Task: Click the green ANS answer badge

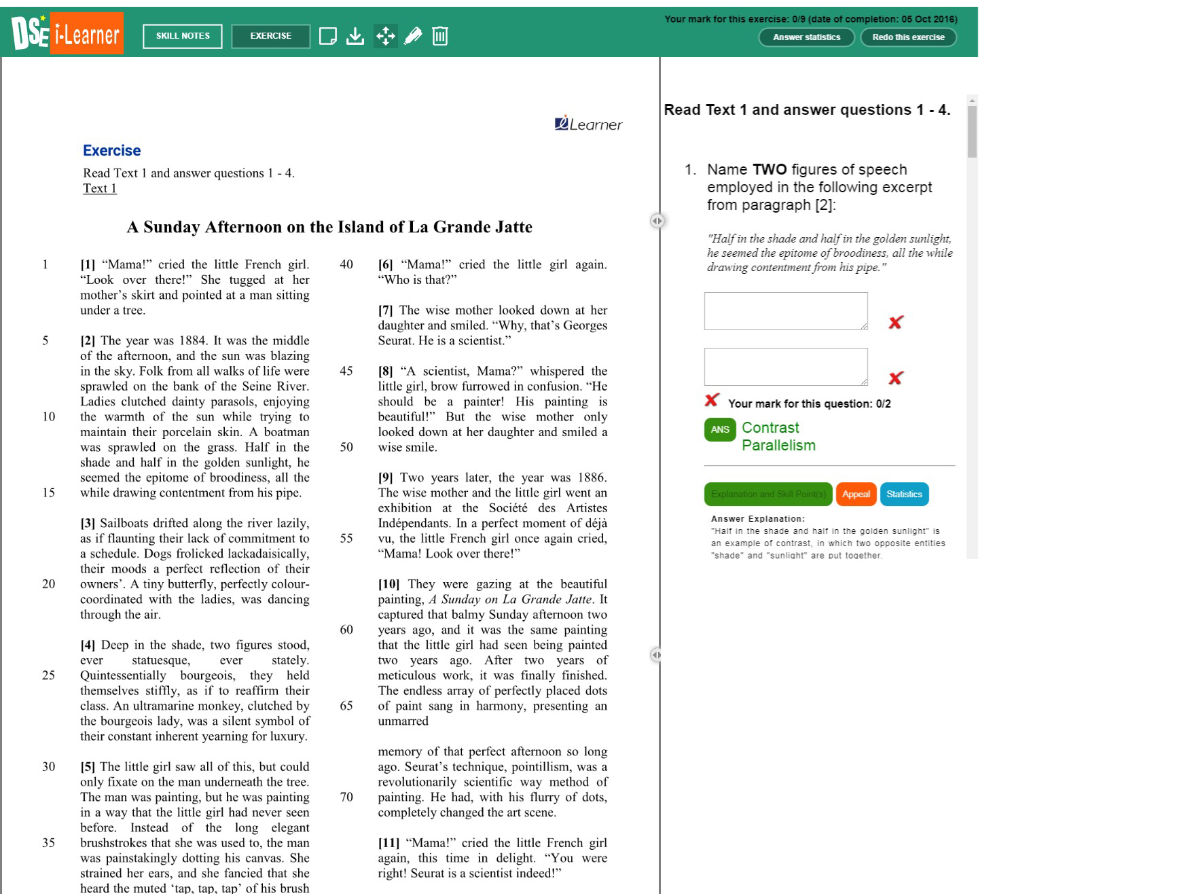Action: [x=720, y=429]
